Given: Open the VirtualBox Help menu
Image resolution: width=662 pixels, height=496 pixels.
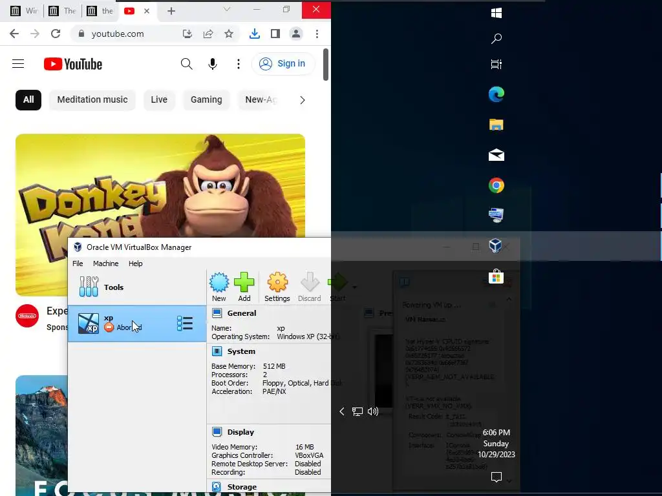Looking at the screenshot, I should click(136, 263).
